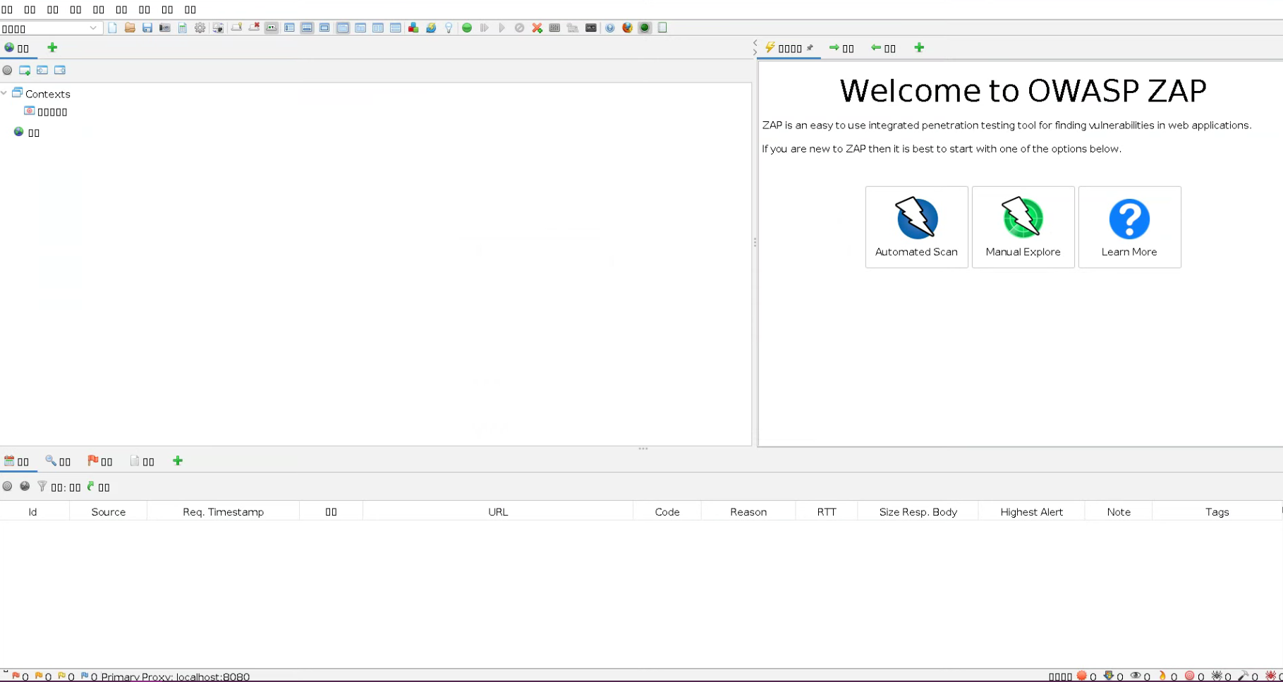Toggle the HUD dark-green circle toolbar icon
This screenshot has height=682, width=1283.
(x=645, y=28)
